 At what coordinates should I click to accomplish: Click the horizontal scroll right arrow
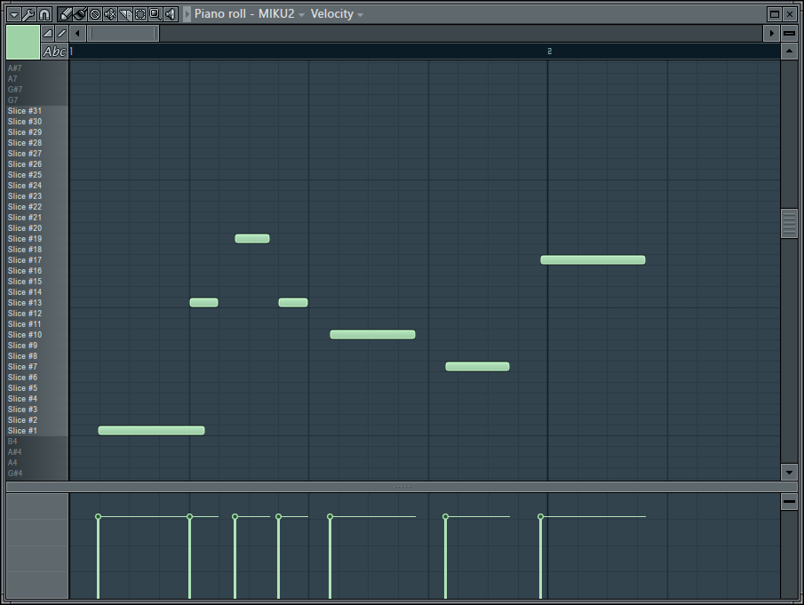(771, 34)
